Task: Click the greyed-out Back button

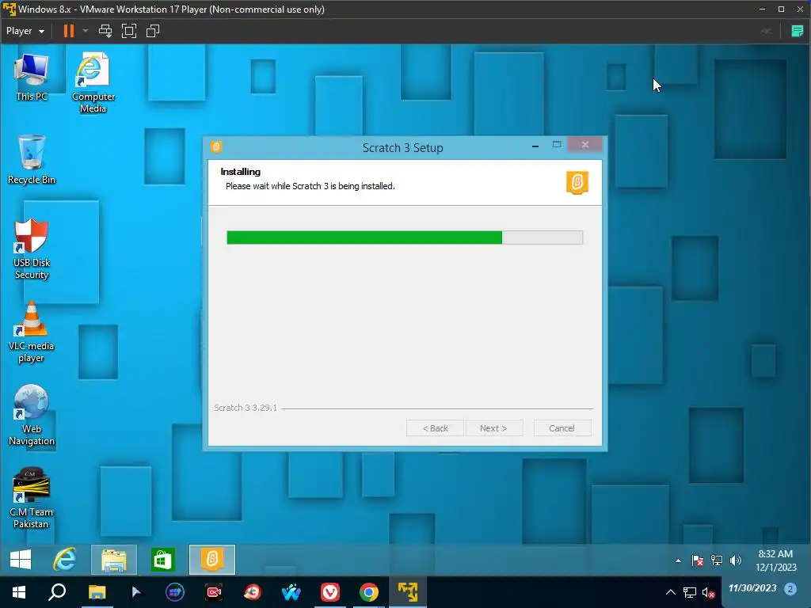Action: (x=435, y=428)
